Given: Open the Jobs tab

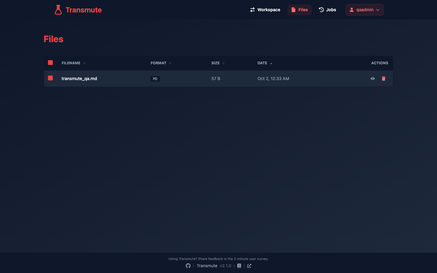Looking at the screenshot, I should (327, 10).
